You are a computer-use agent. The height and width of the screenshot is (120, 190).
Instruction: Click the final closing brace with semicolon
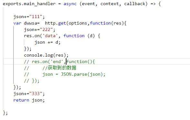[5, 113]
